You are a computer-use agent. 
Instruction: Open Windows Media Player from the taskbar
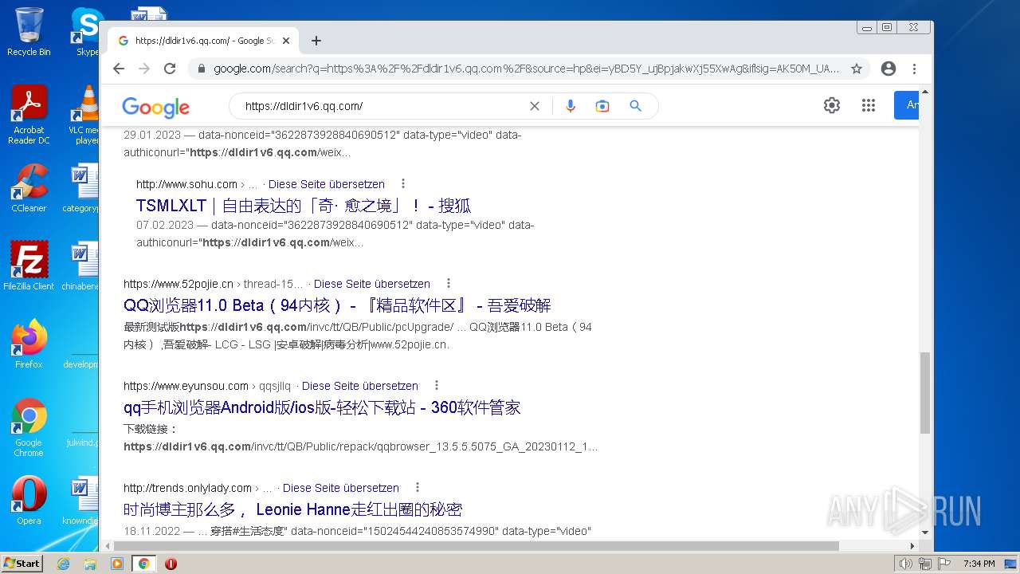pos(117,564)
